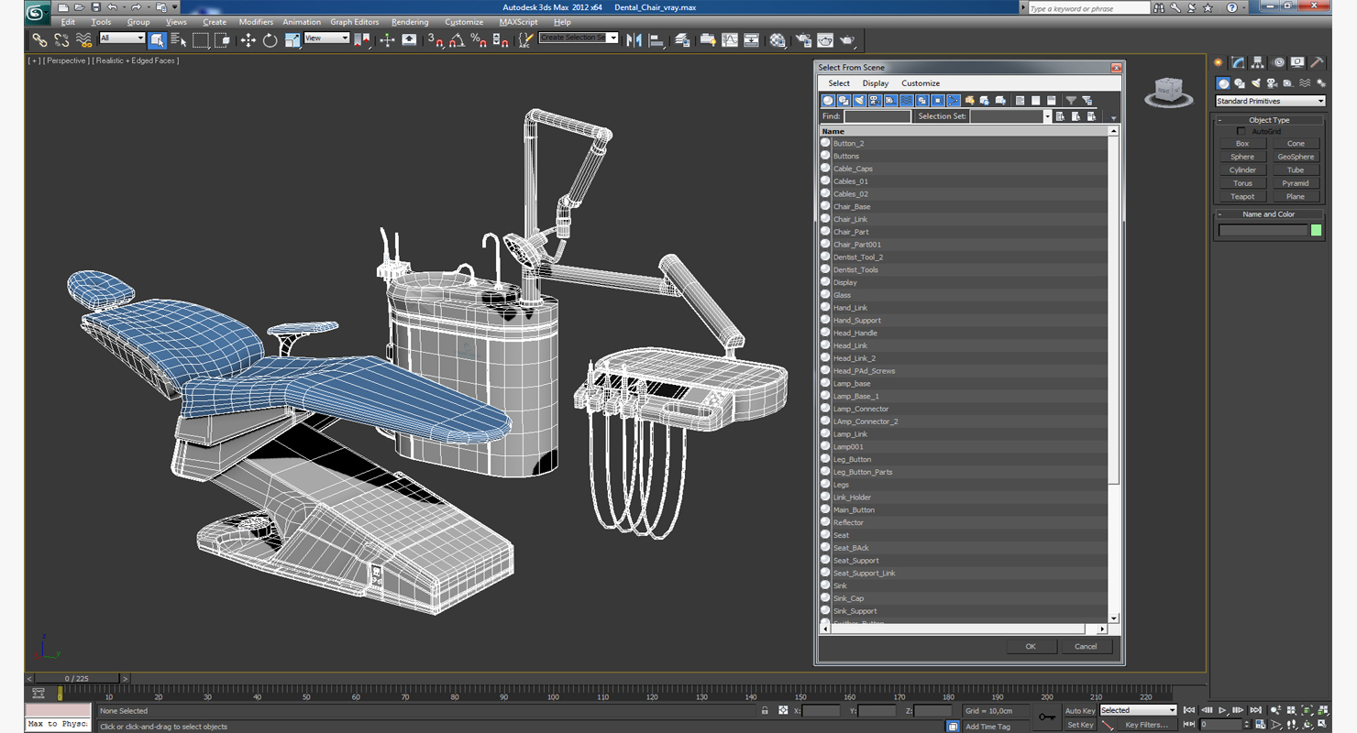Screen dimensions: 1357x733
Task: Click Cancel in Select From Scene
Action: pyautogui.click(x=1086, y=646)
